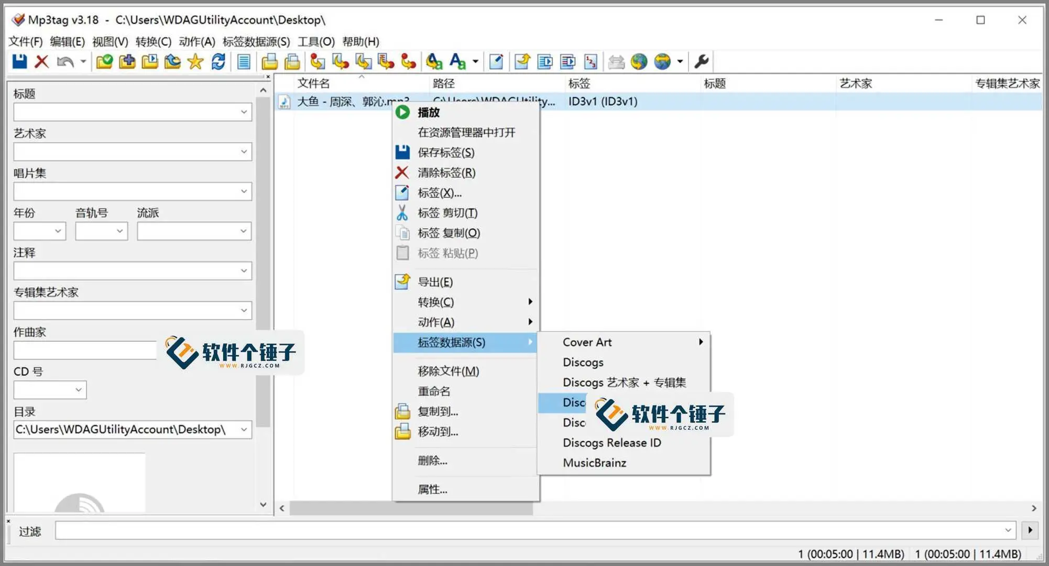The image size is (1049, 566).
Task: Select Discogs Release ID source
Action: point(624,443)
